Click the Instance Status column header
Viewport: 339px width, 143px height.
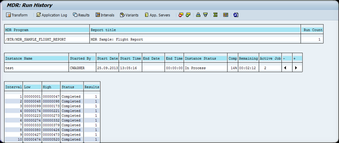pyautogui.click(x=205, y=58)
